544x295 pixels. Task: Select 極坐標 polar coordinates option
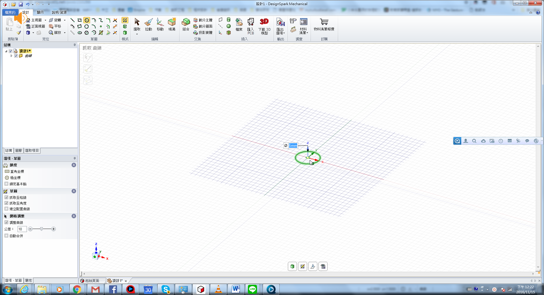13,178
